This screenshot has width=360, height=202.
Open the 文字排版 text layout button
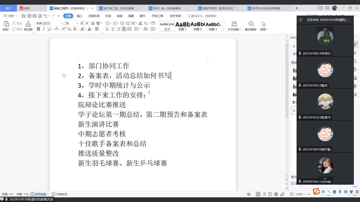[x=234, y=26]
